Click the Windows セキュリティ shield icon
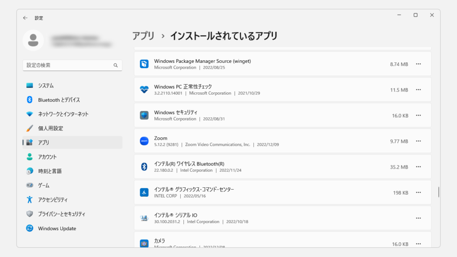This screenshot has width=457, height=257. [144, 115]
